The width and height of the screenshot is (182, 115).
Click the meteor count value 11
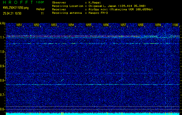(42, 14)
